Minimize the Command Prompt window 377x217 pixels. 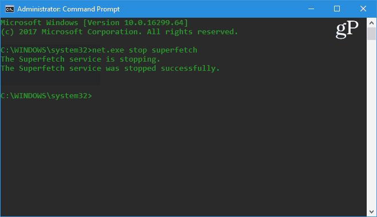[311, 9]
